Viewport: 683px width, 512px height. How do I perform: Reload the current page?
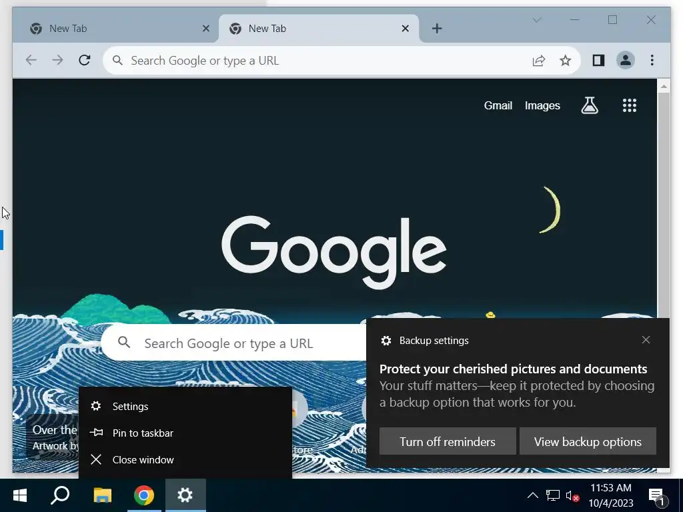click(x=85, y=60)
